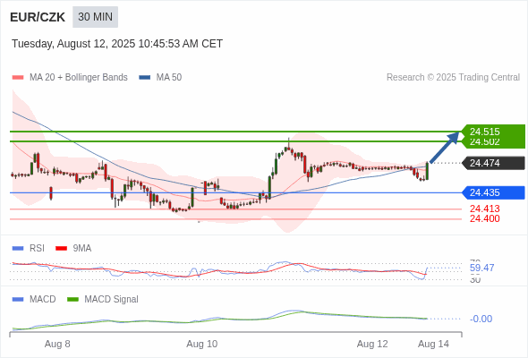Screen dimensions: 528x358
Task: Click the '9MA' legend label
Action: pos(82,249)
